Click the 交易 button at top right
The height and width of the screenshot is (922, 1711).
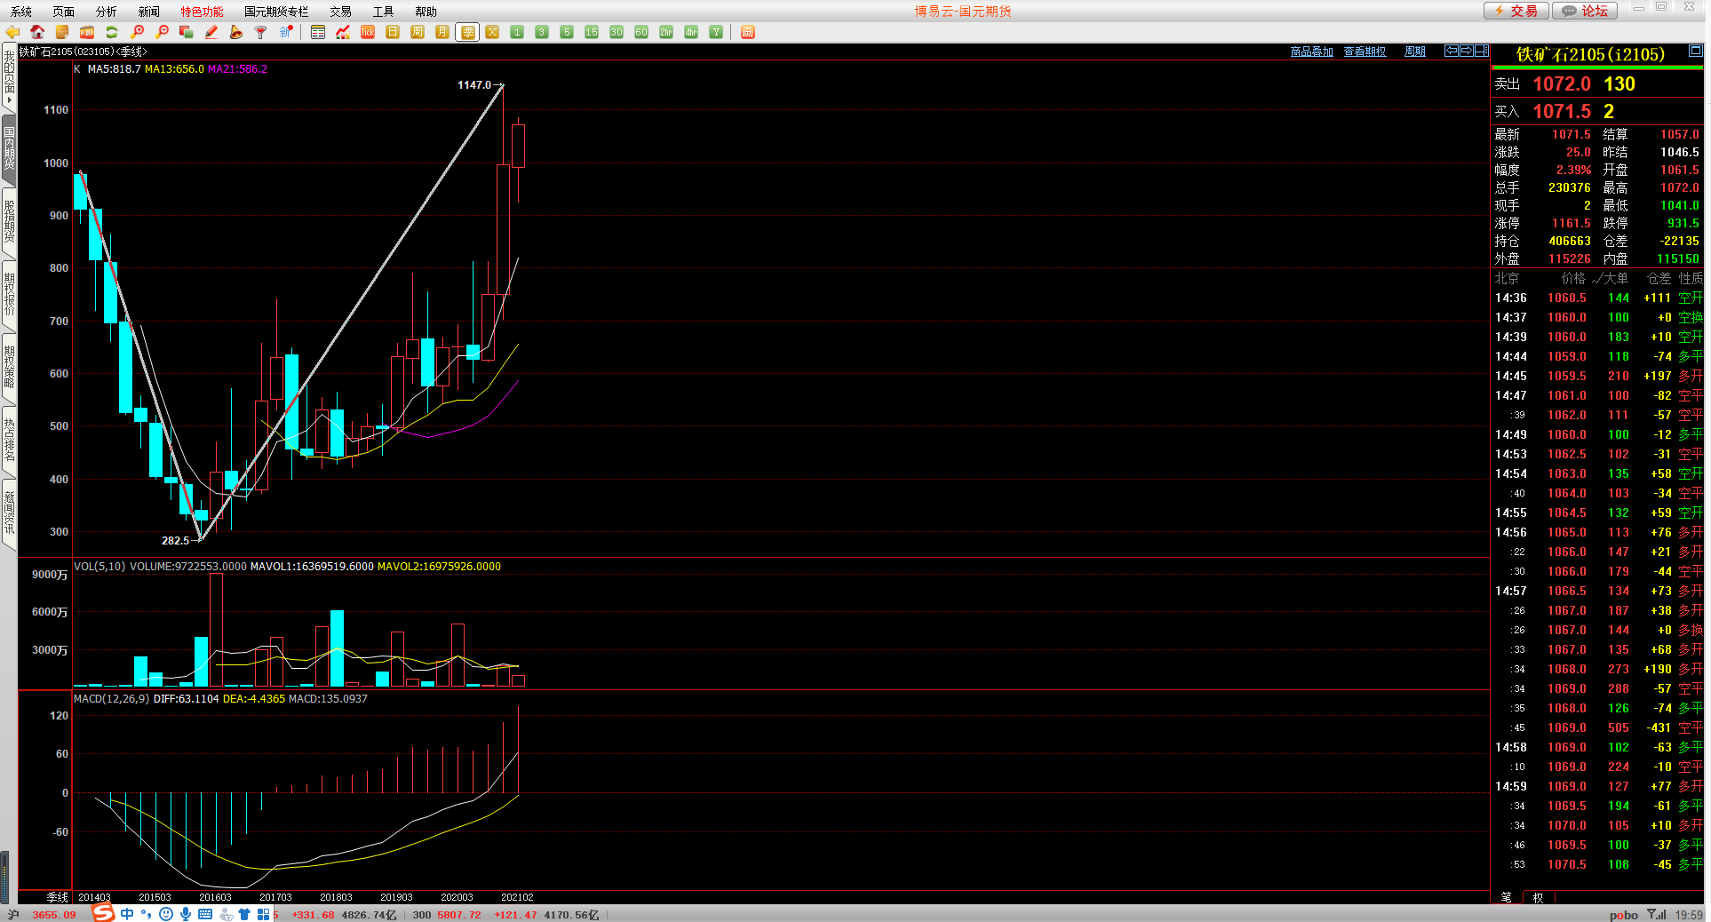click(1516, 11)
